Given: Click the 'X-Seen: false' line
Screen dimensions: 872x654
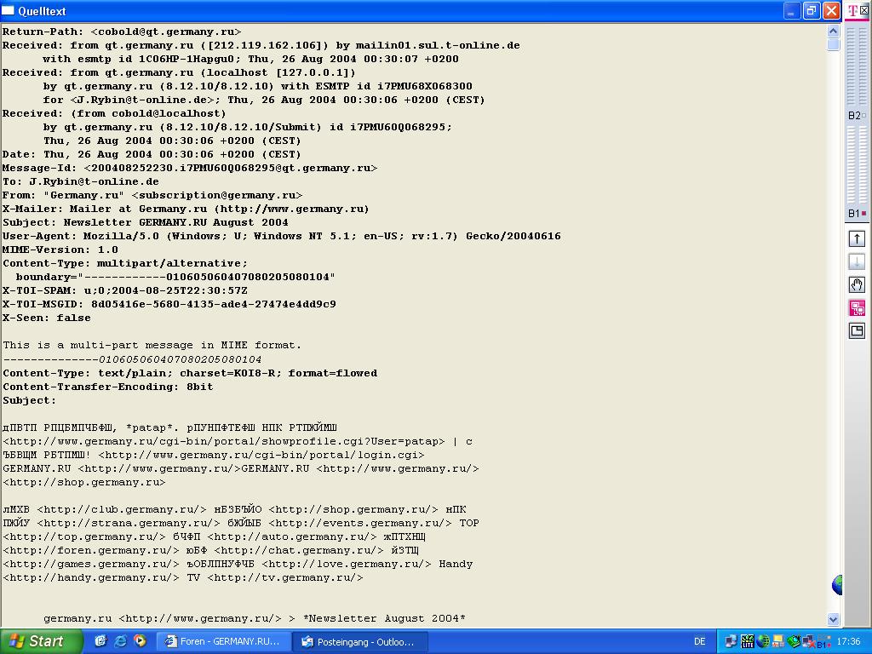Looking at the screenshot, I should pos(47,318).
